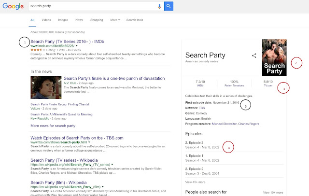The width and height of the screenshot is (309, 196).
Task: Open the 5.8/10 TV.com rating
Action: pos(268,84)
